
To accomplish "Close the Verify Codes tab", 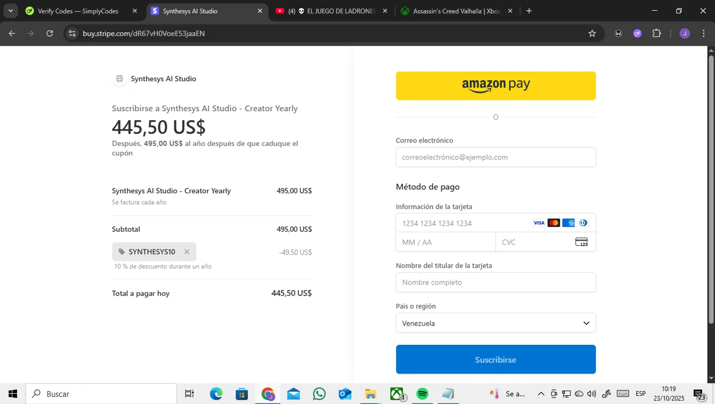I will tap(135, 11).
